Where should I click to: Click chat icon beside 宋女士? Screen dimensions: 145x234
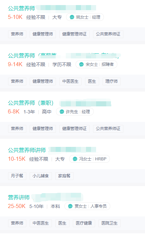click(81, 64)
